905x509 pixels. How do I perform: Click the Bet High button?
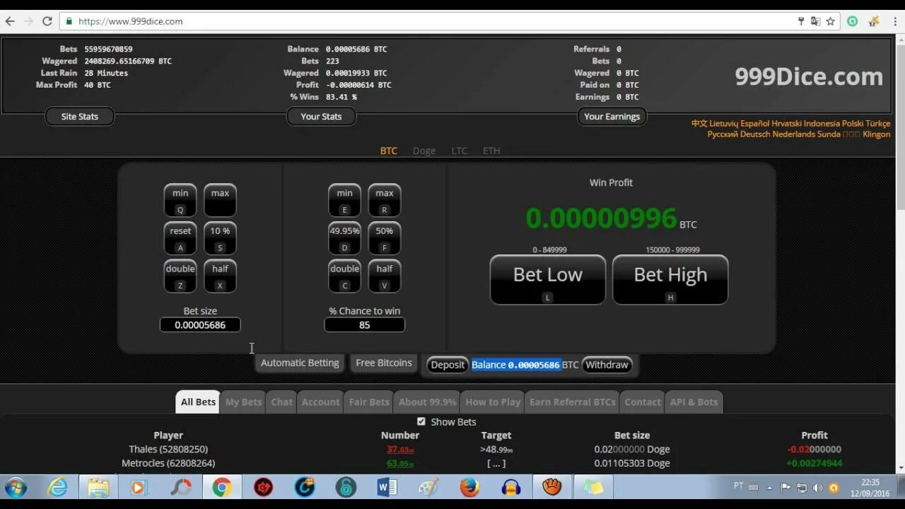[670, 280]
